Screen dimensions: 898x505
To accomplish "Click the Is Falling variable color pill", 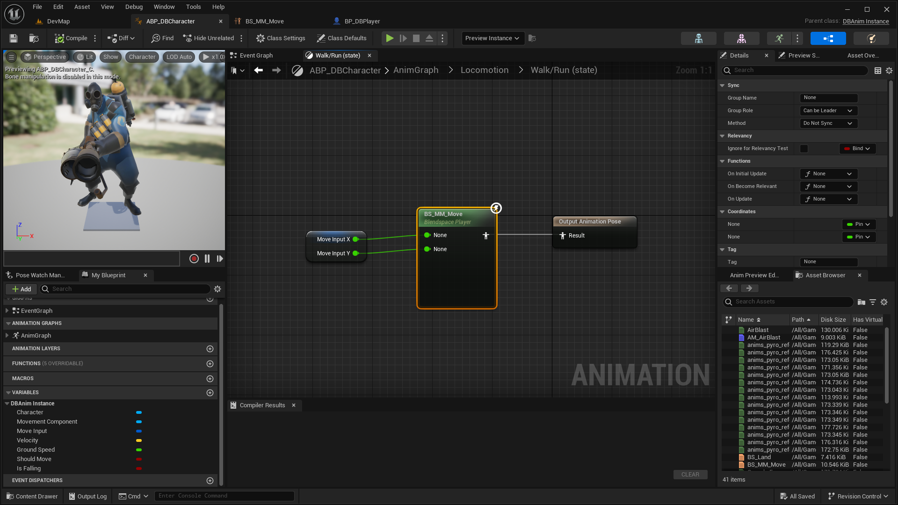I will coord(139,469).
